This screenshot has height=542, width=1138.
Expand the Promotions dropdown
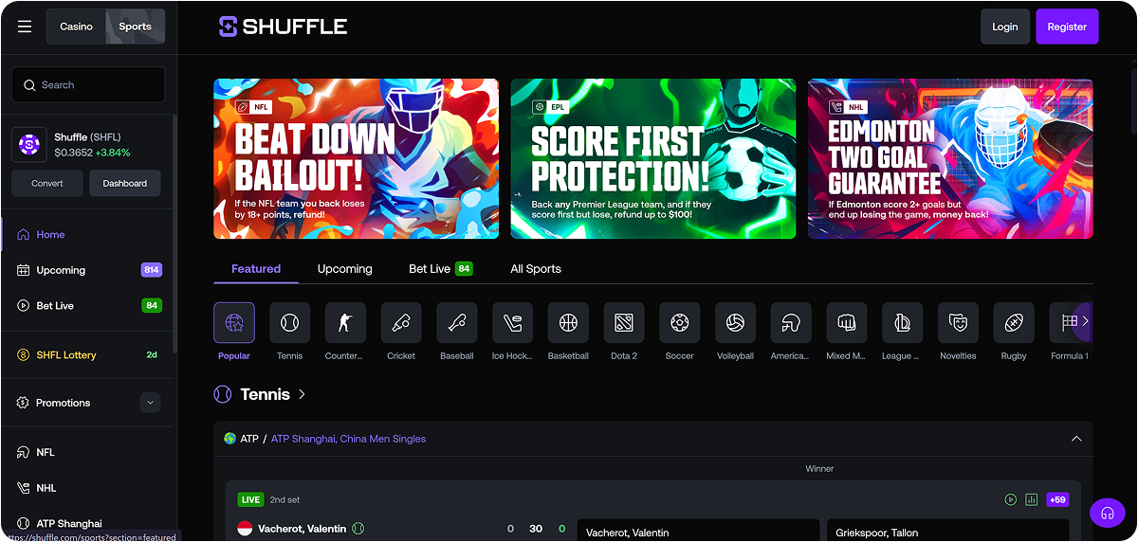point(150,403)
